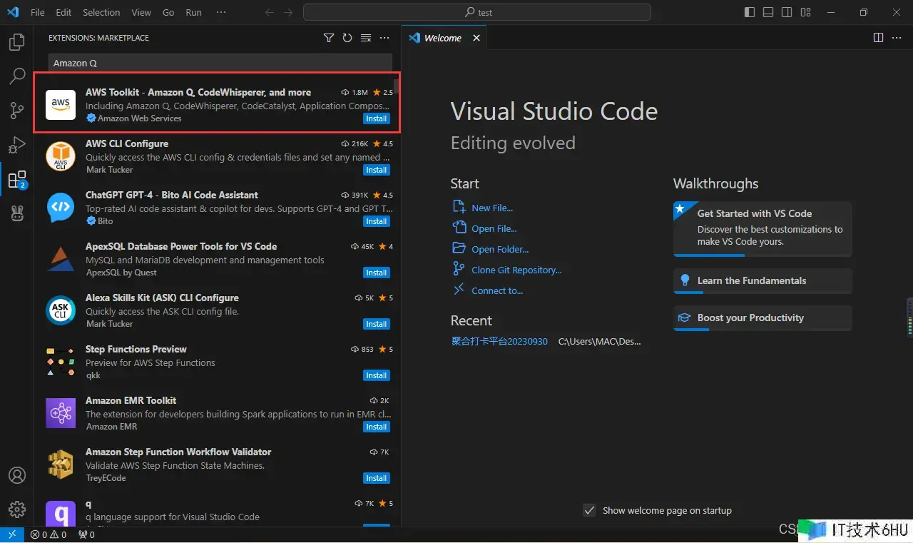
Task: Open the Selection menu
Action: point(101,12)
